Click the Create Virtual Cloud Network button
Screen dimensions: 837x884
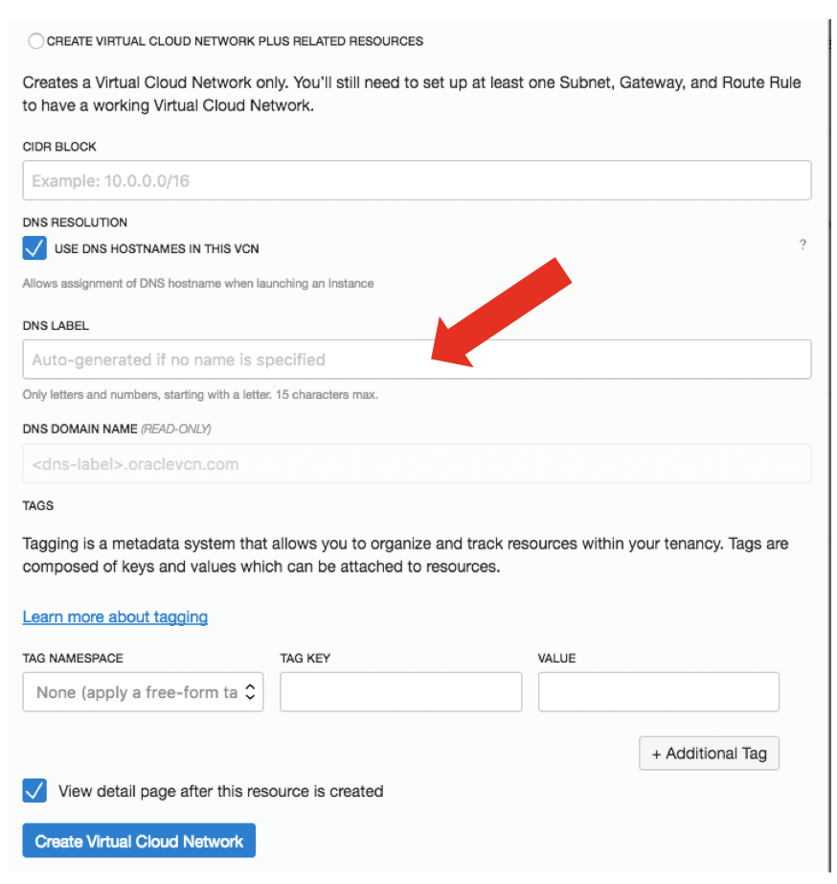(x=139, y=841)
